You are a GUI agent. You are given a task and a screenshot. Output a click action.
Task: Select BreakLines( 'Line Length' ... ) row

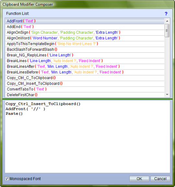coord(85,61)
